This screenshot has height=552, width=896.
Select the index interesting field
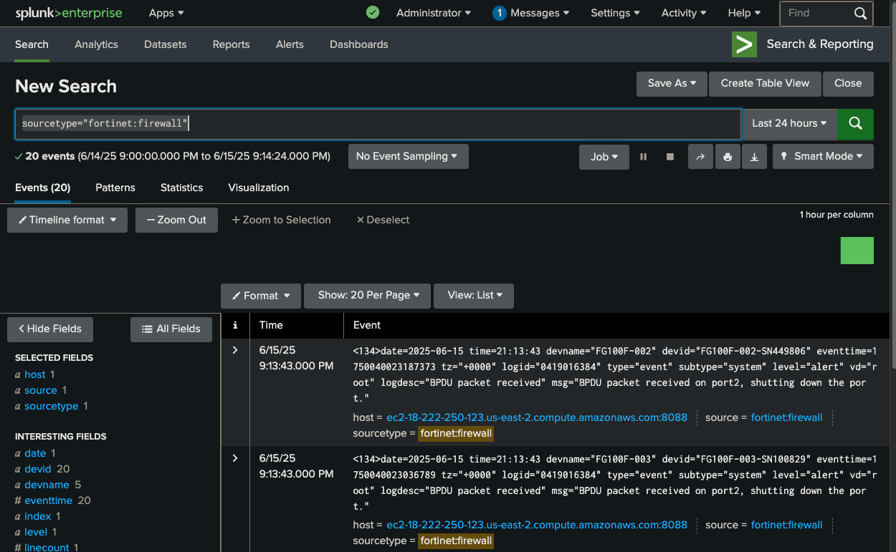[38, 516]
